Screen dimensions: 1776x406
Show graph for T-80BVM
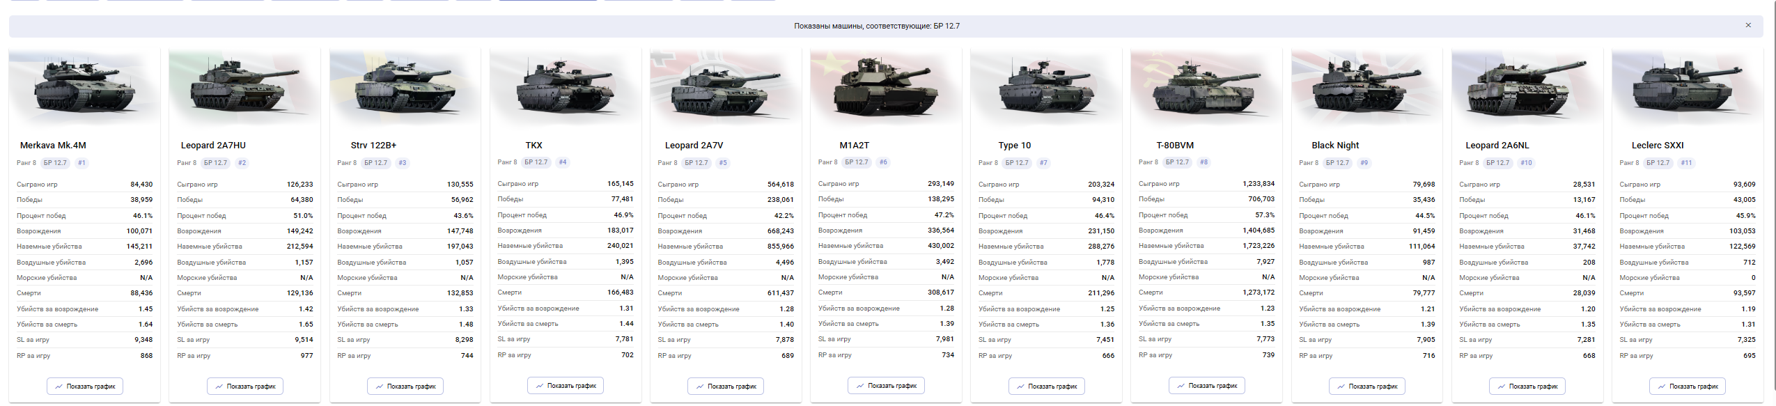tap(1207, 385)
